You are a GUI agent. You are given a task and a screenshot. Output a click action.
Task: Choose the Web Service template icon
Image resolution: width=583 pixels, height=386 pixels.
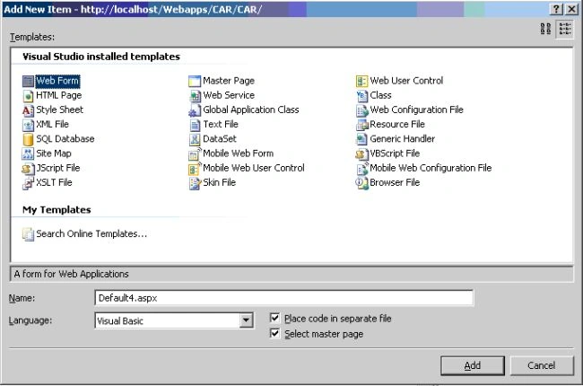[195, 96]
